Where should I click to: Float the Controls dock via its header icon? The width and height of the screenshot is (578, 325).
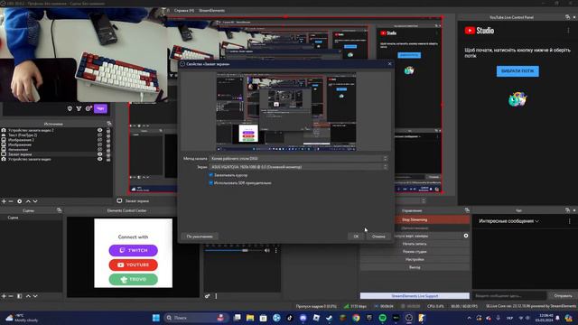[x=467, y=210]
